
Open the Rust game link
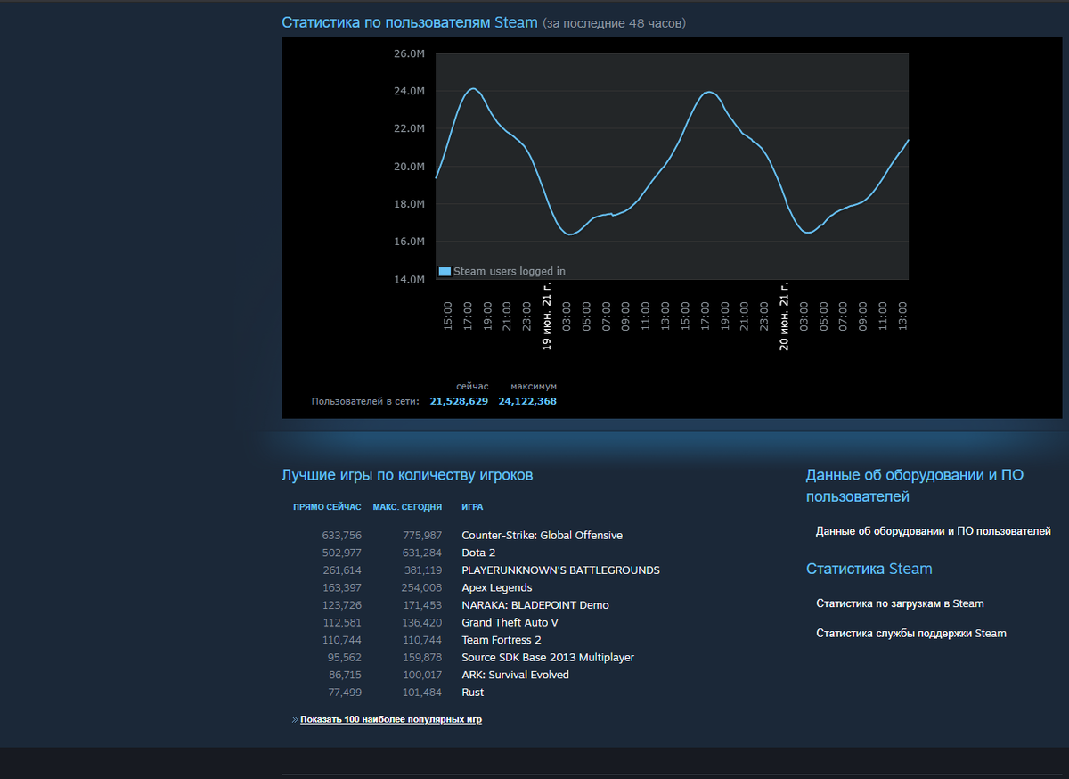472,693
